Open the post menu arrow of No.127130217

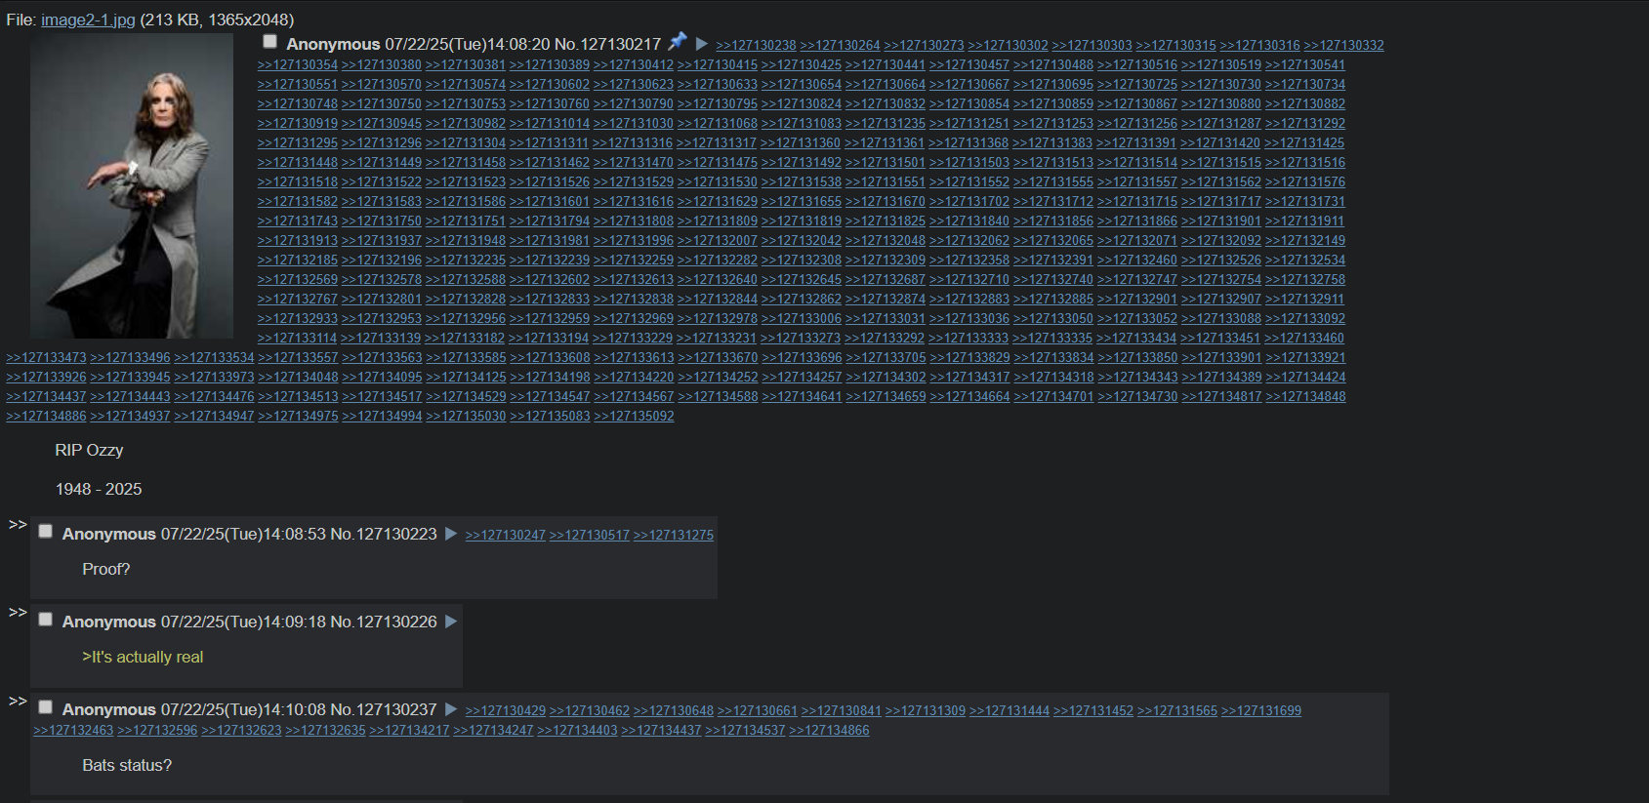pyautogui.click(x=701, y=43)
